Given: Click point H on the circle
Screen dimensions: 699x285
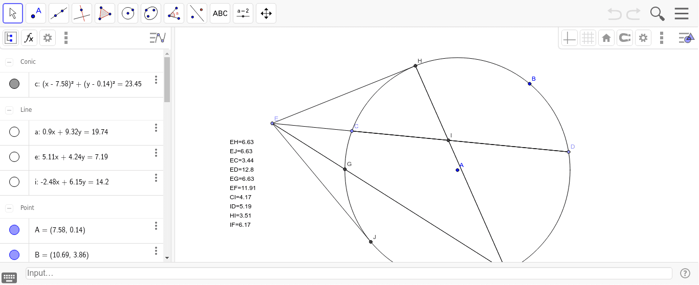Looking at the screenshot, I should point(416,66).
